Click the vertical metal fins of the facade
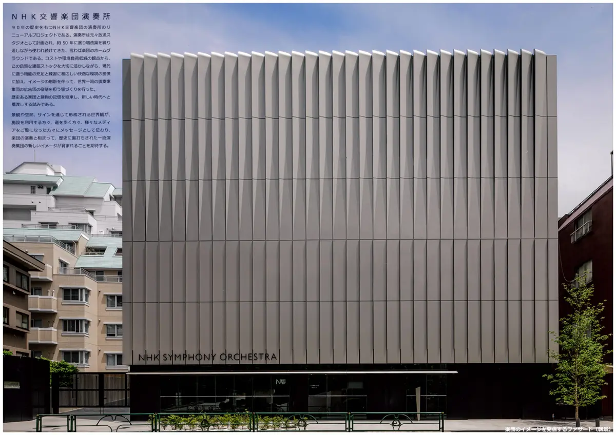 pyautogui.click(x=339, y=205)
